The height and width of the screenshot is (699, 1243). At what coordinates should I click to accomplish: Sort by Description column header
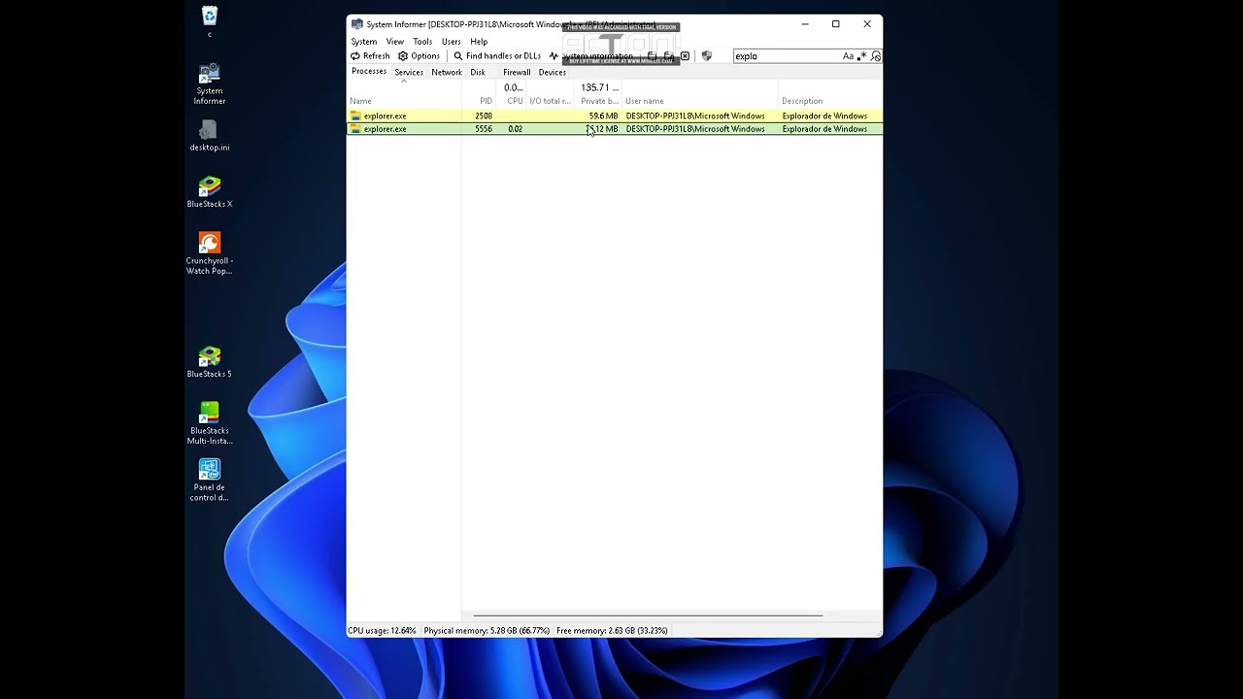(829, 101)
